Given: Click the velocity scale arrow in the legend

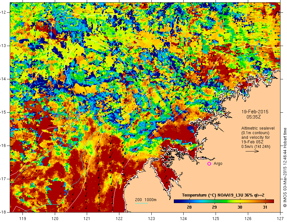Looking at the screenshot, I should click(252, 151).
